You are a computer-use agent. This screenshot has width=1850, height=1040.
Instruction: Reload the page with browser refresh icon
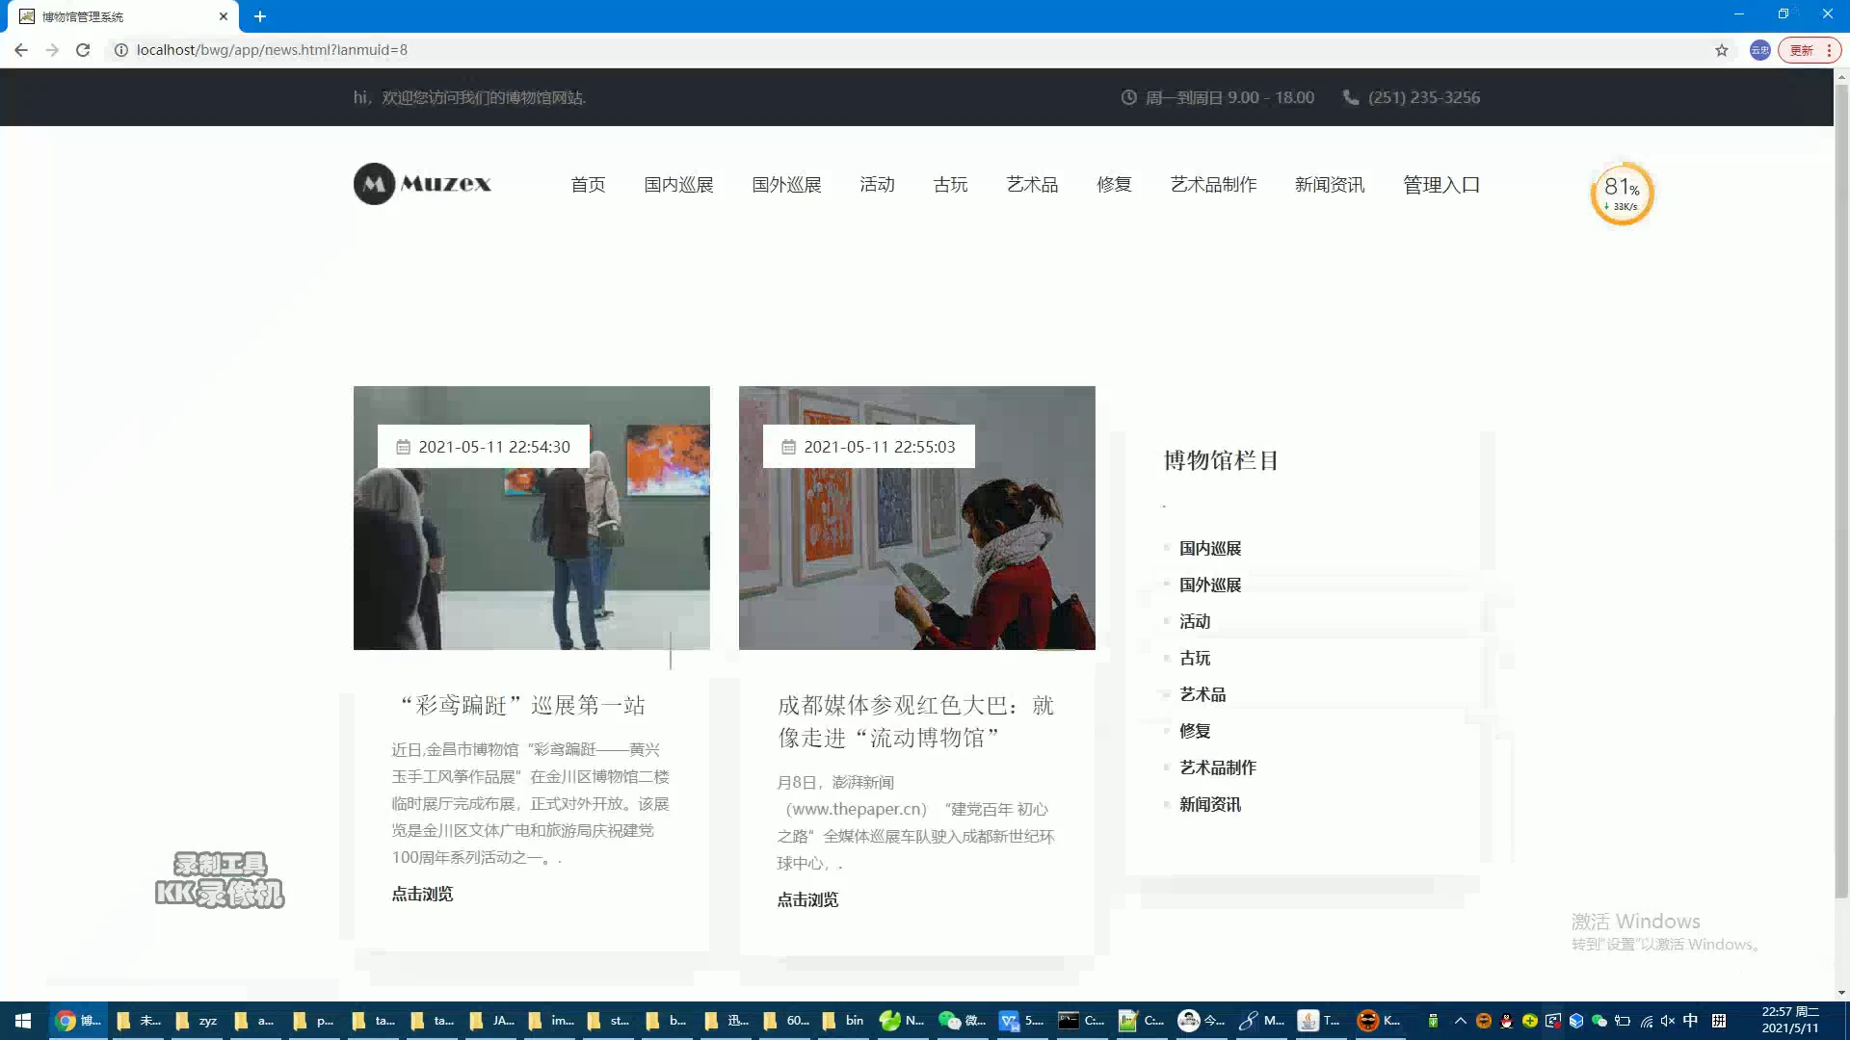click(83, 50)
